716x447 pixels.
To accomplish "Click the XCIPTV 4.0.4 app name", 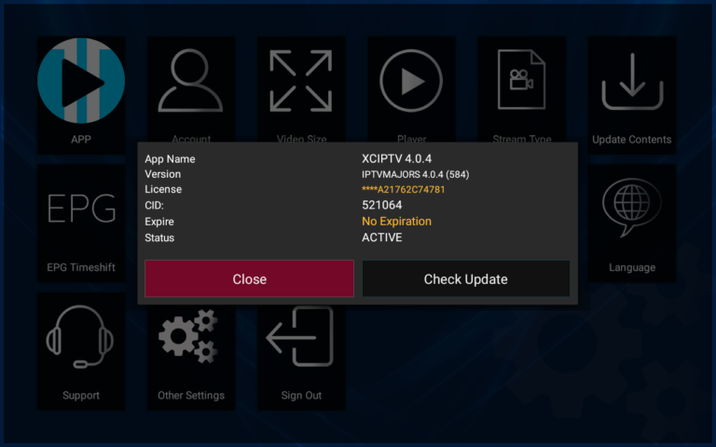I will tap(396, 158).
